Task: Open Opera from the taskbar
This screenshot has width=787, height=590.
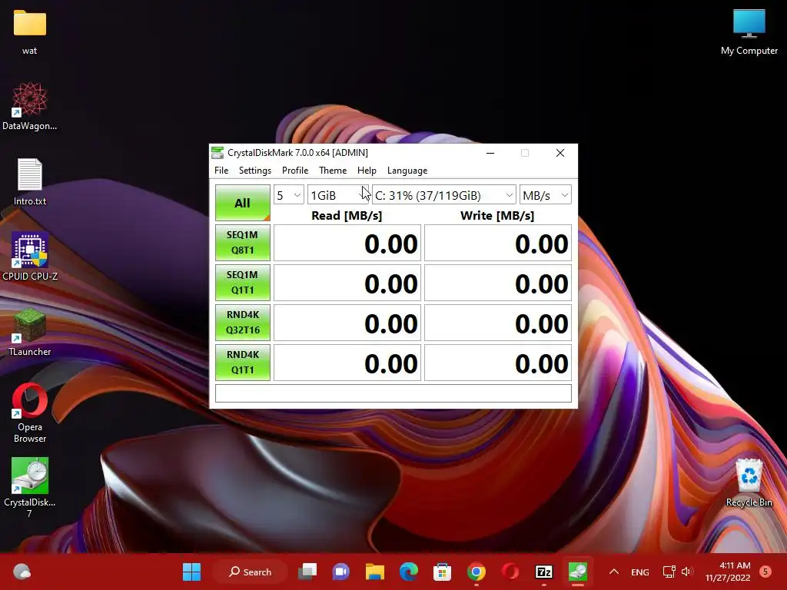Action: (x=510, y=572)
